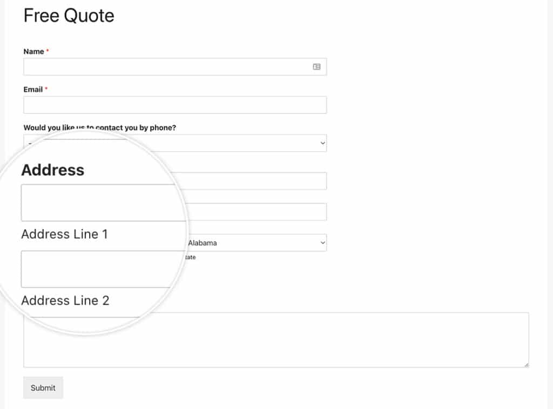Screen dimensions: 553x409
Task: Click the Address section heading
Action: pyautogui.click(x=53, y=170)
